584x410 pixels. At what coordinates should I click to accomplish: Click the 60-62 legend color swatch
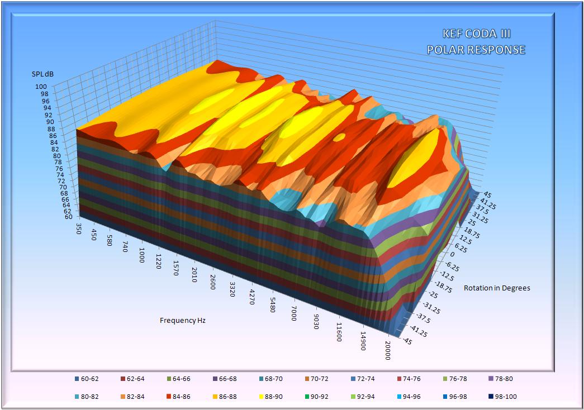point(77,379)
